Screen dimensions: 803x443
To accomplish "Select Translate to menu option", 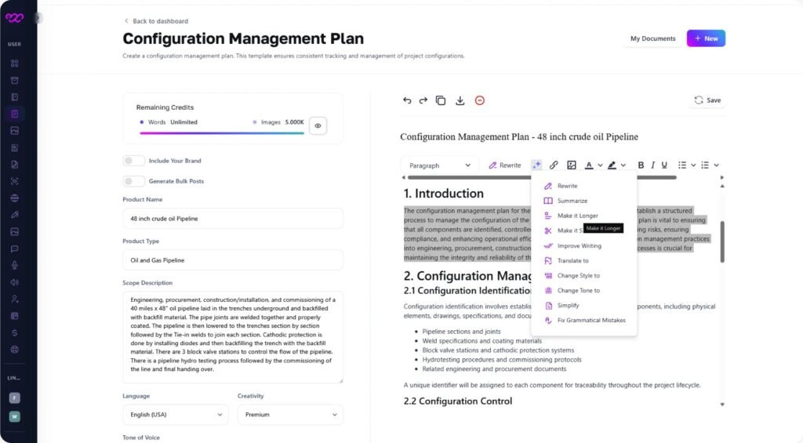I will tap(583, 260).
